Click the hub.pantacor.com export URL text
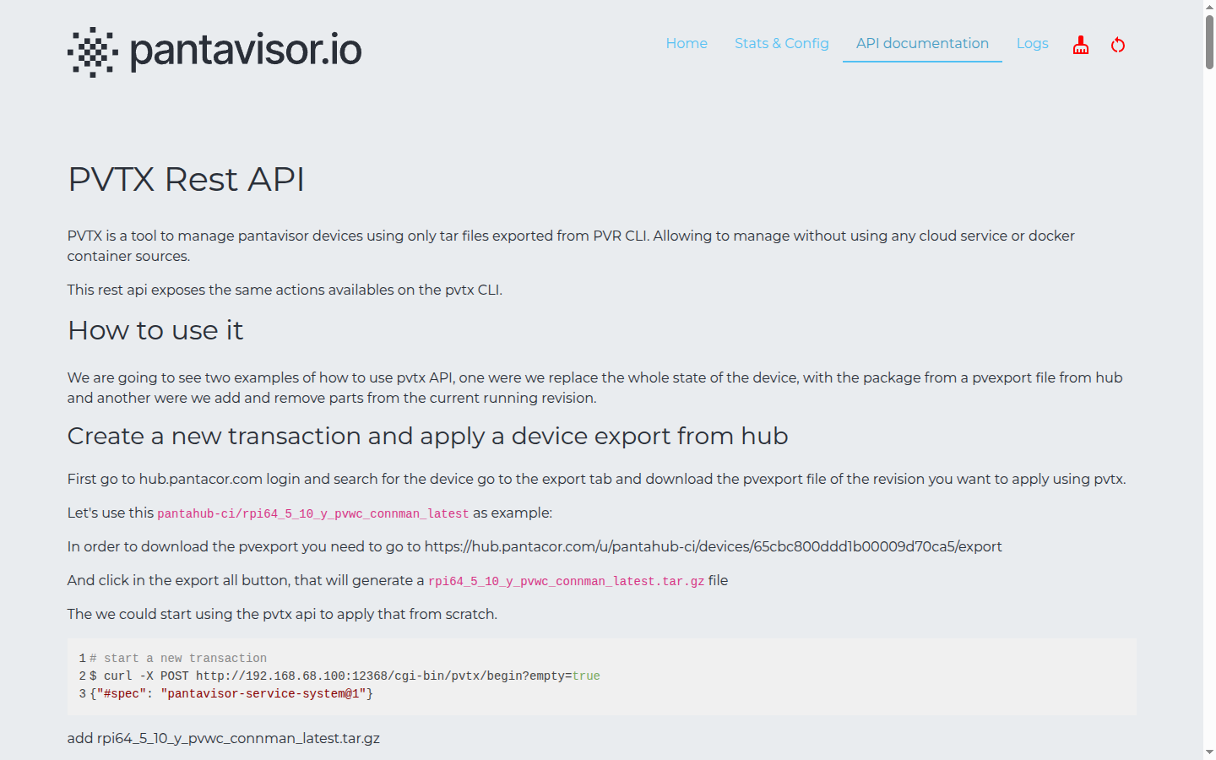The height and width of the screenshot is (760, 1216). pos(713,546)
